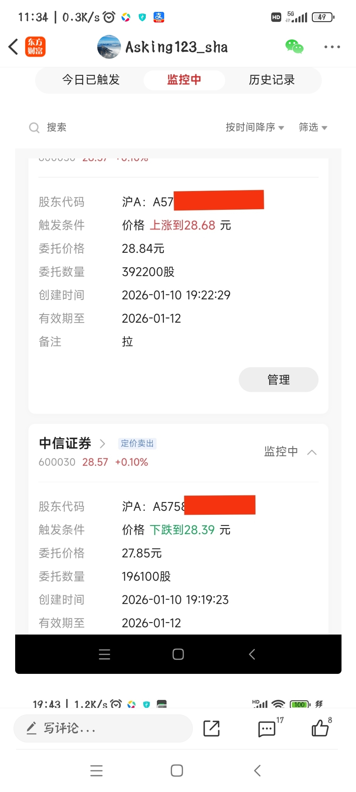Screen dimensions: 356x792
Task: Tap the system recent apps button
Action: (97, 771)
